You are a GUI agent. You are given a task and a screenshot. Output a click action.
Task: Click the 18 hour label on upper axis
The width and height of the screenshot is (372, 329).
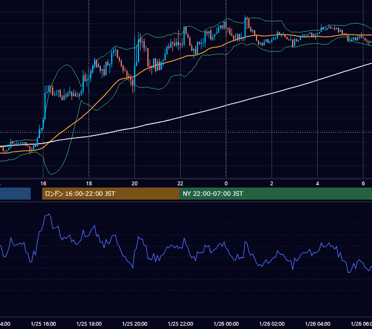click(x=89, y=183)
